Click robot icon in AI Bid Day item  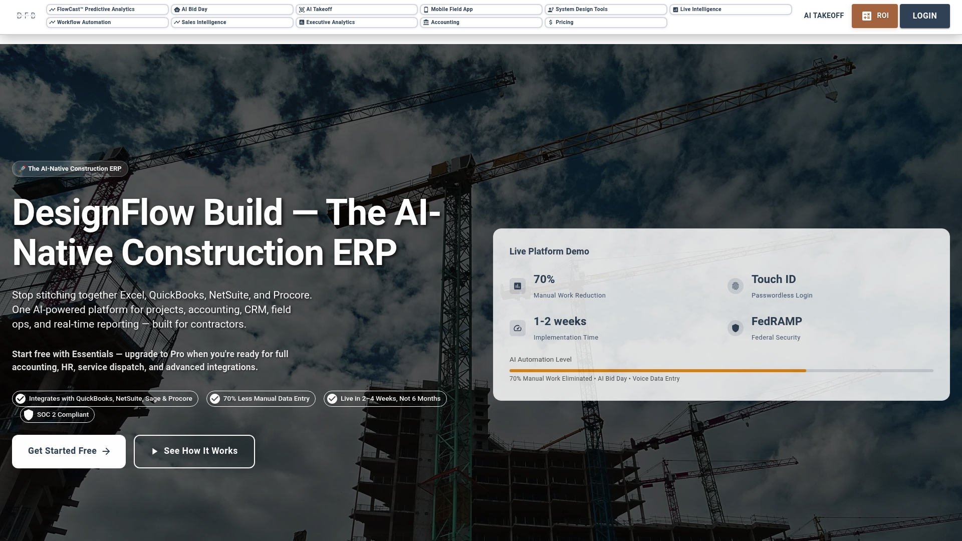177,10
